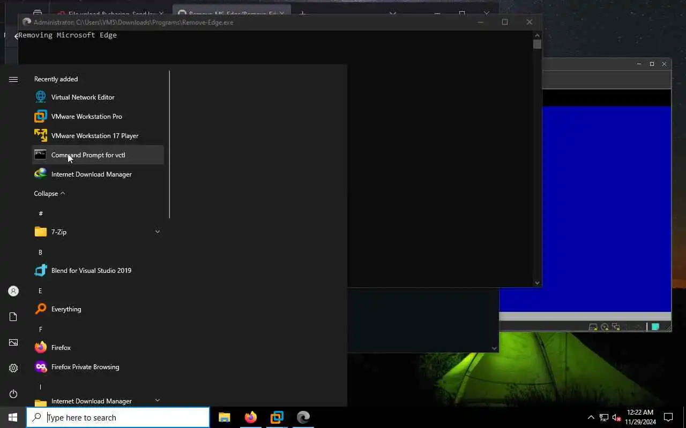Open Blend for Visual Studio 2019
686x428 pixels.
click(x=98, y=271)
